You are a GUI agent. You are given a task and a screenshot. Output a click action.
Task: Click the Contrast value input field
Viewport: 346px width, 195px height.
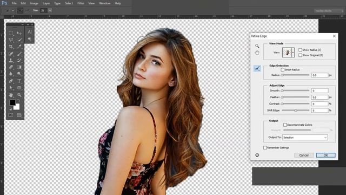[320, 103]
